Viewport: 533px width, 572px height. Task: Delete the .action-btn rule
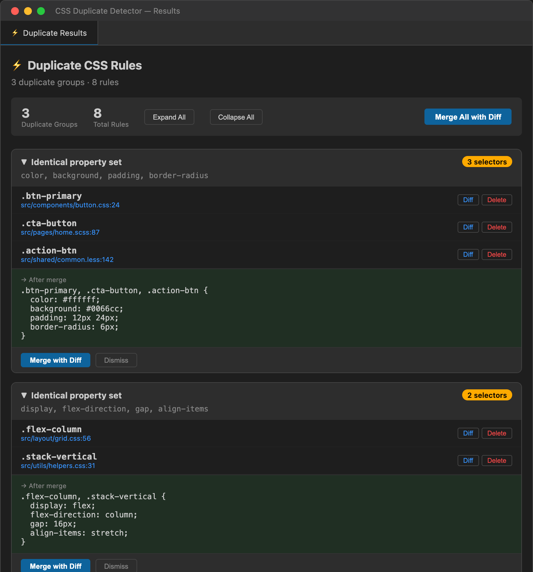click(x=497, y=254)
